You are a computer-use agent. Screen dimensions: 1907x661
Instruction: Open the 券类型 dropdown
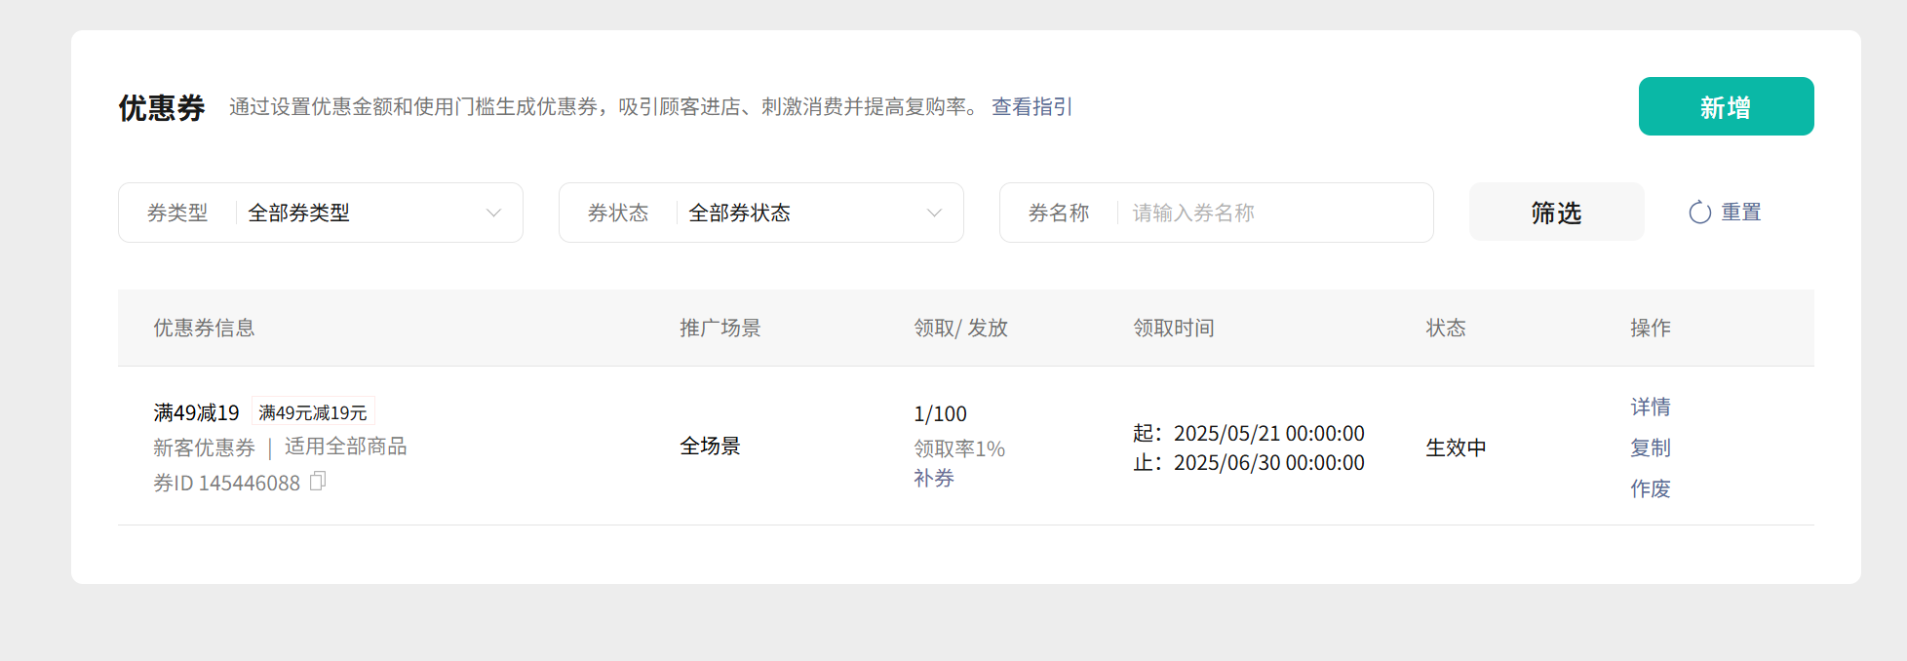[321, 213]
